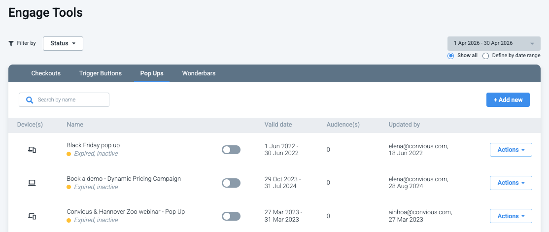Click the Updated by column header
This screenshot has height=232, width=549.
(x=404, y=125)
